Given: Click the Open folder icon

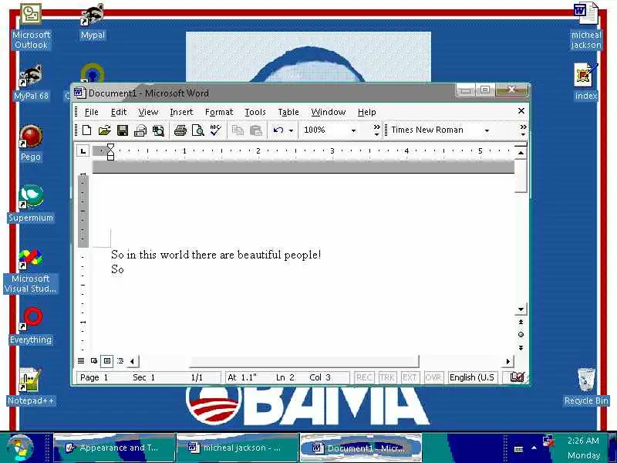Looking at the screenshot, I should pos(105,130).
